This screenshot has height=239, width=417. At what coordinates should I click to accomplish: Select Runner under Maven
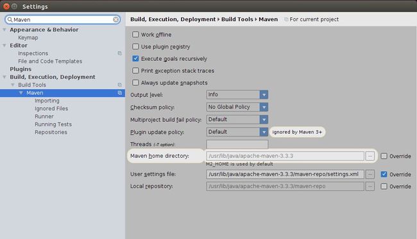point(44,117)
